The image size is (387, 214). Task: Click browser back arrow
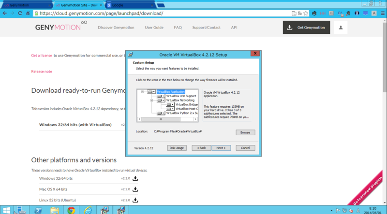click(5, 14)
